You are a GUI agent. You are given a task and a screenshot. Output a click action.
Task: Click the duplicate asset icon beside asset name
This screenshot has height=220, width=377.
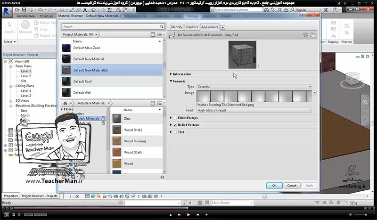313,35
